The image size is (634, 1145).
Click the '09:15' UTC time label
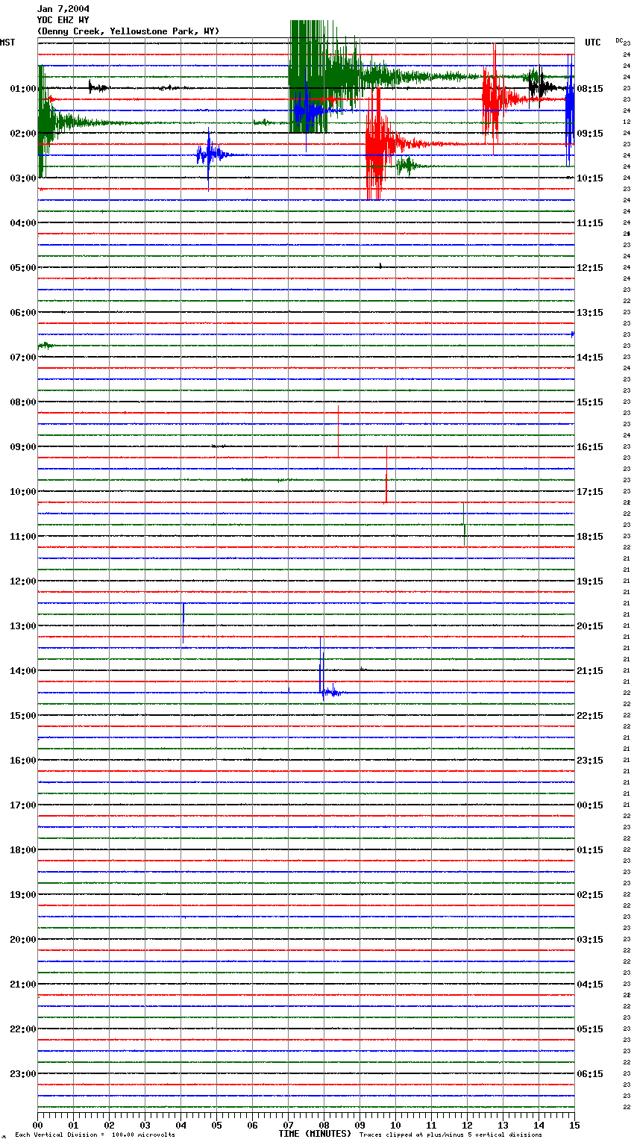click(590, 134)
